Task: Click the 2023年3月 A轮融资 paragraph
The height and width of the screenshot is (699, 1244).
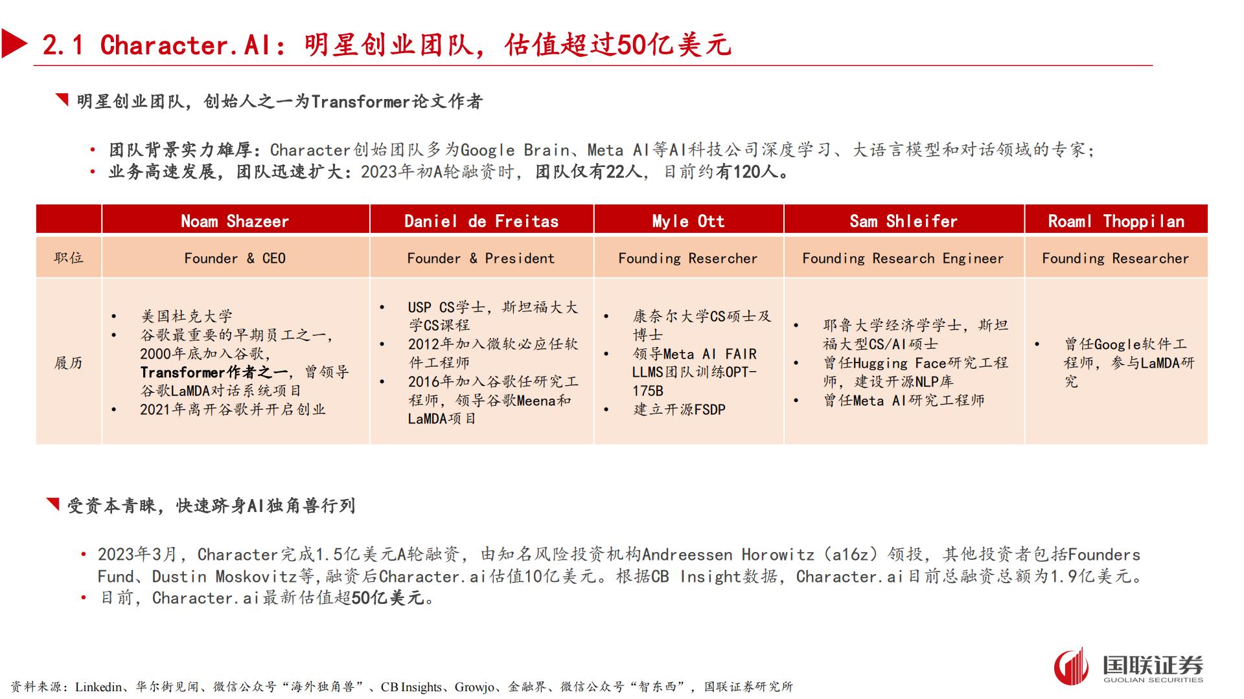Action: click(620, 565)
